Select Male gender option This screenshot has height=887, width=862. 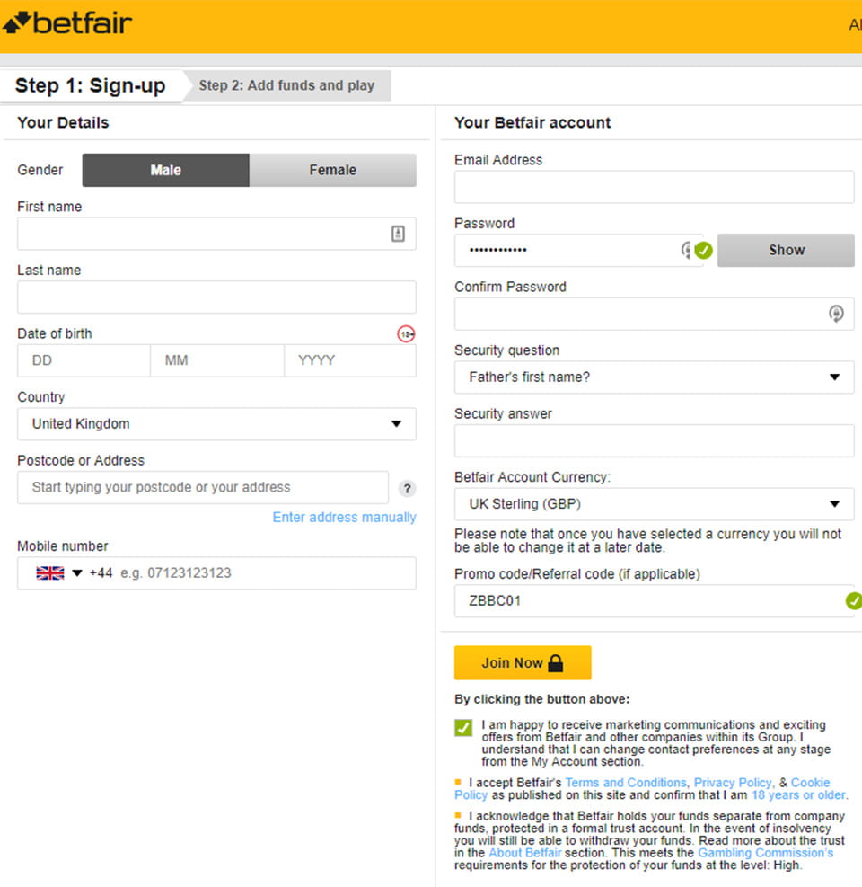[165, 170]
